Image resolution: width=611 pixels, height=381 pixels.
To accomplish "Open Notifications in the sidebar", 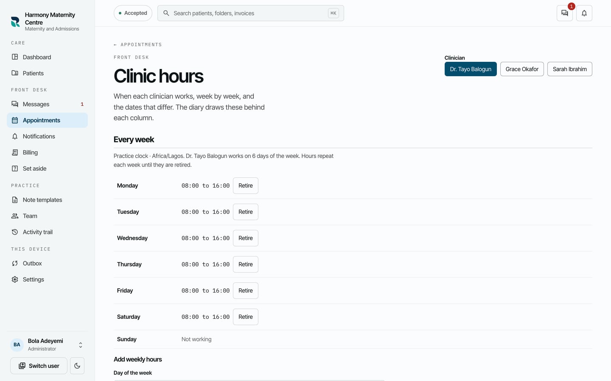I will point(47,136).
